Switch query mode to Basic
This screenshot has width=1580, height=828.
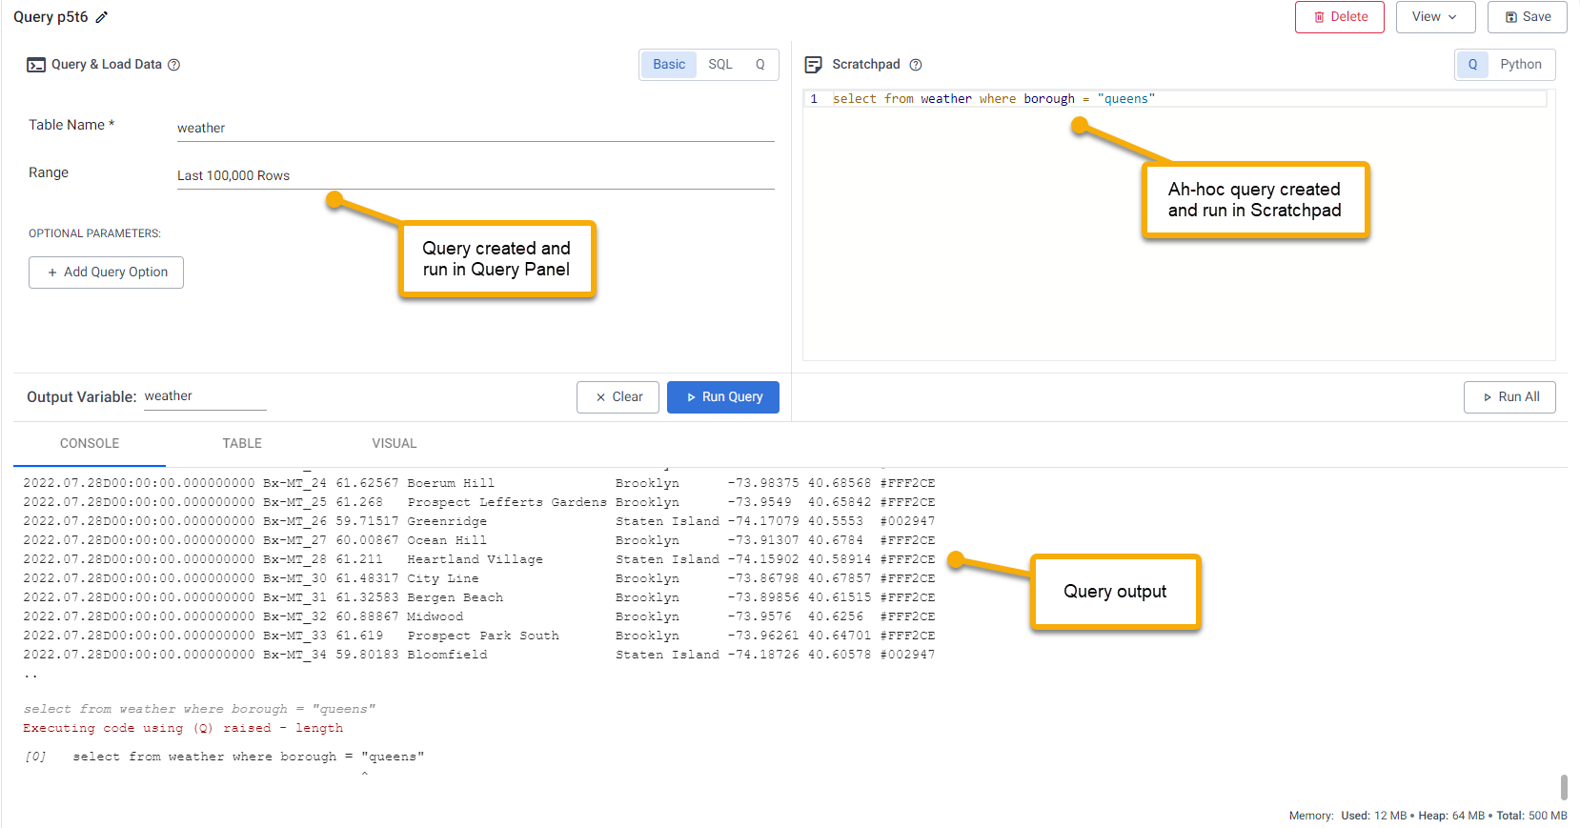(x=668, y=65)
